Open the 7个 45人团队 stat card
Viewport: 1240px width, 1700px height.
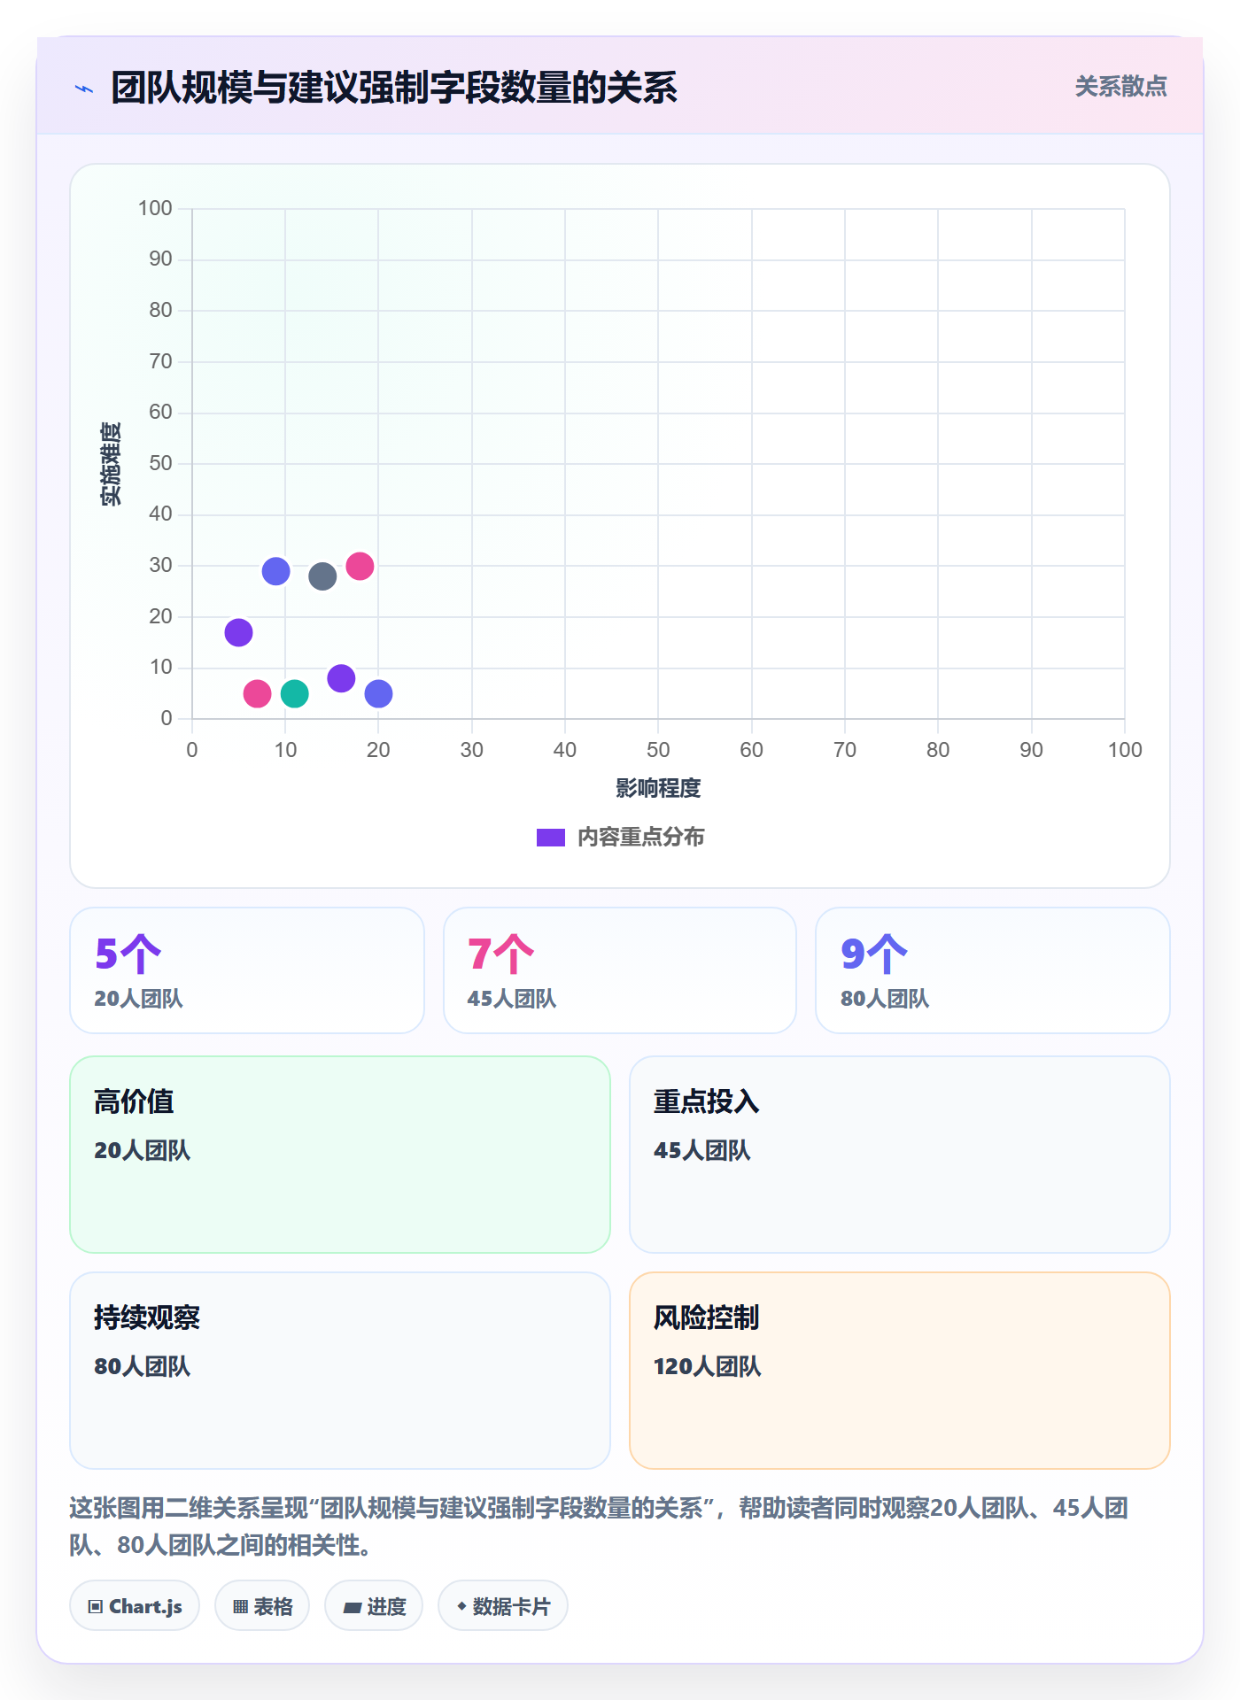pos(620,970)
